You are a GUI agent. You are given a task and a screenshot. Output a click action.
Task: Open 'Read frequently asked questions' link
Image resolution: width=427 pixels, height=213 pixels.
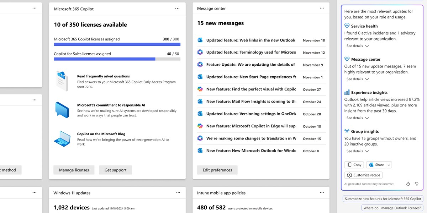tap(103, 76)
